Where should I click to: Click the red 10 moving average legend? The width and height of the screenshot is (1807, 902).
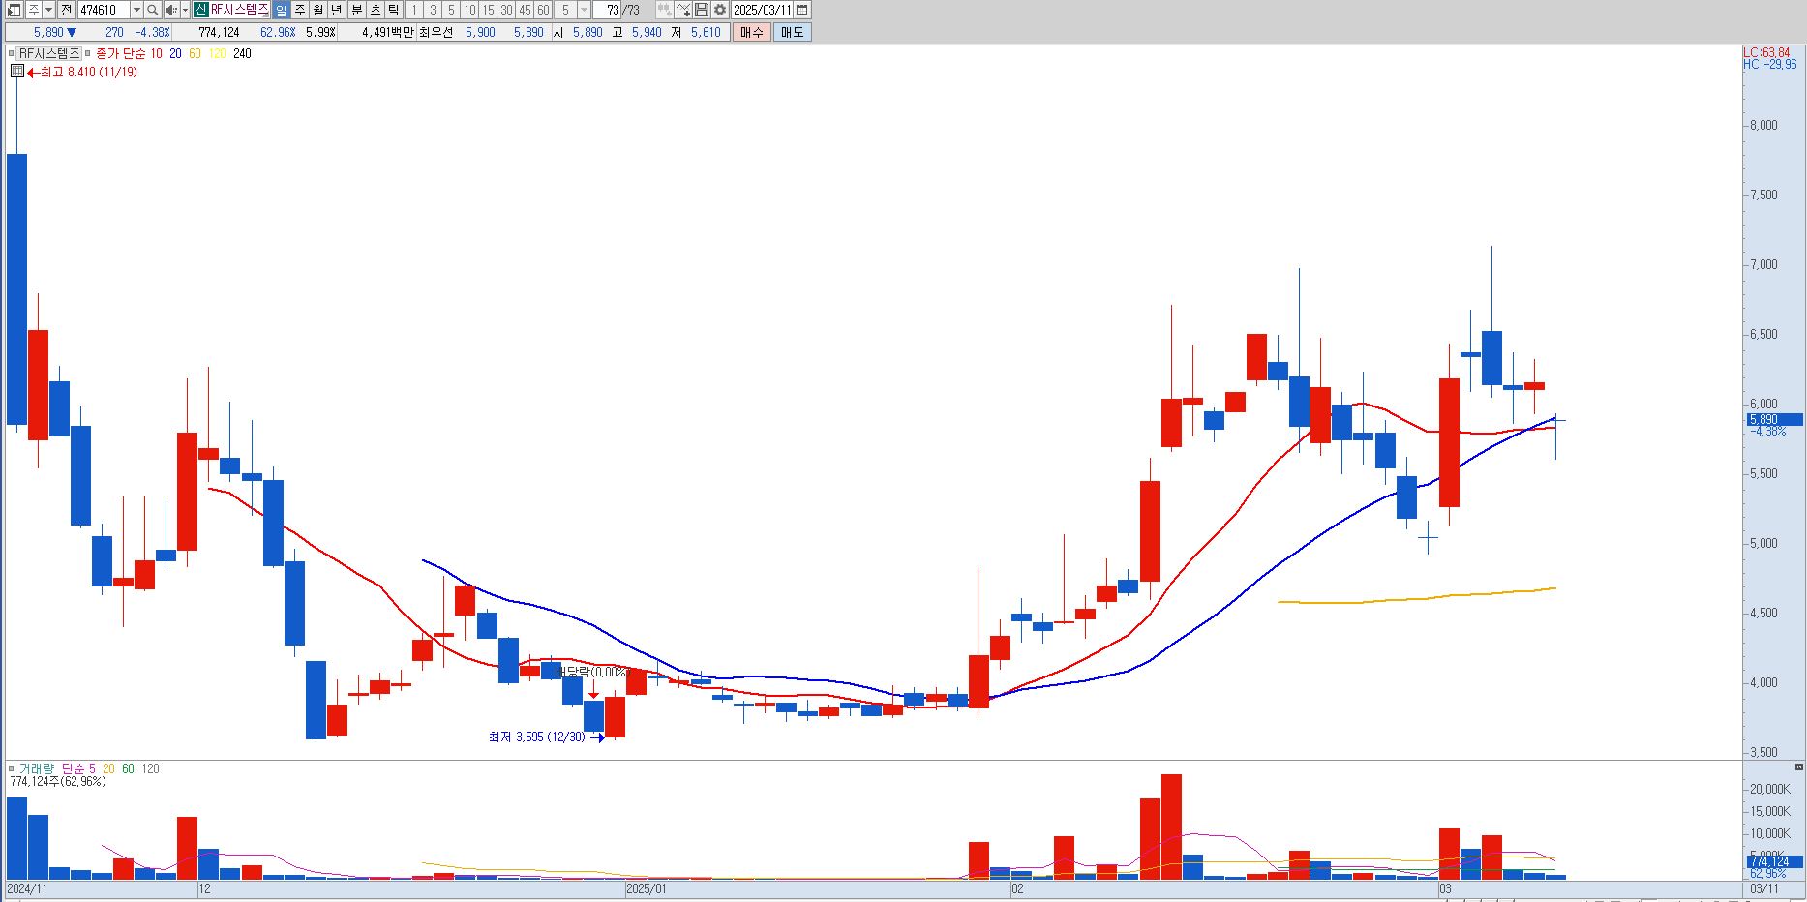click(x=156, y=53)
